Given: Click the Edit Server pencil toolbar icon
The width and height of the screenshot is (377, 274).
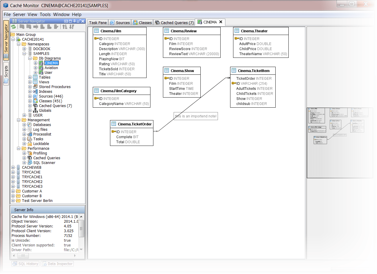Looking at the screenshot, I should point(56,27).
